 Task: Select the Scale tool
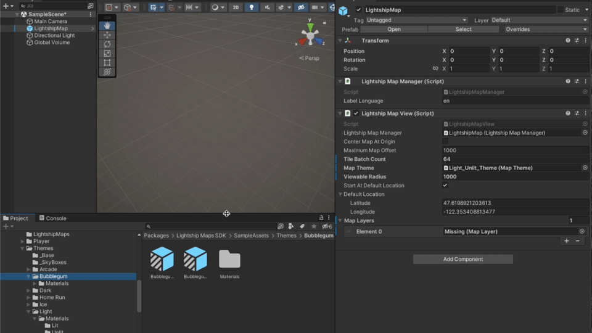(x=107, y=54)
